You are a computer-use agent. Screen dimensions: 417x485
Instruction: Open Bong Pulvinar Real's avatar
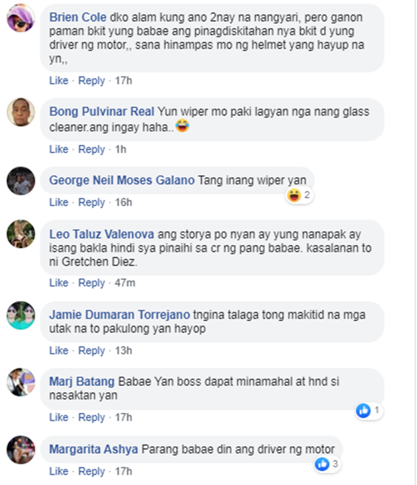click(21, 112)
